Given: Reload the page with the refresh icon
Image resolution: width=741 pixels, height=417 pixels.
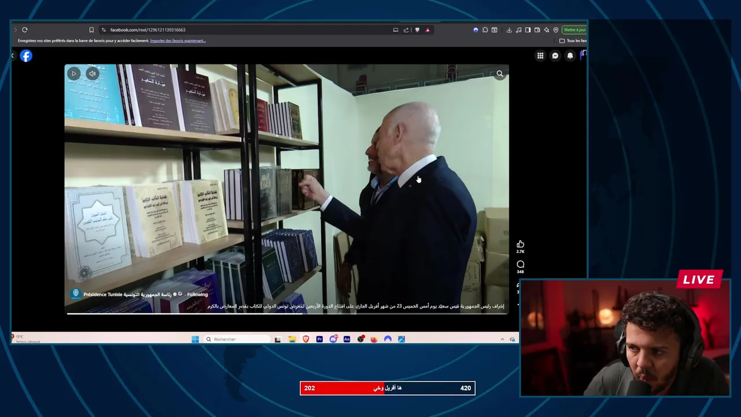Looking at the screenshot, I should pos(25,30).
